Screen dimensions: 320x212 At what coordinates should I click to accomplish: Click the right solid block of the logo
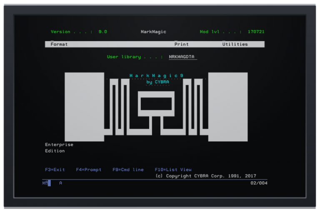click(227, 107)
